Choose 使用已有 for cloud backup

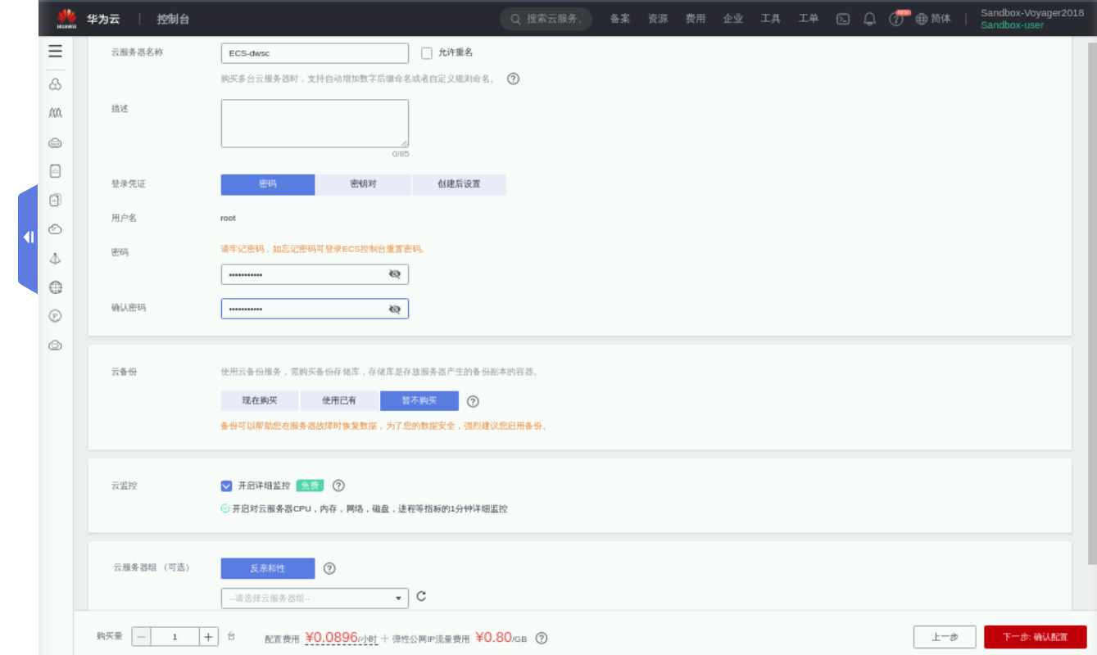[339, 401]
